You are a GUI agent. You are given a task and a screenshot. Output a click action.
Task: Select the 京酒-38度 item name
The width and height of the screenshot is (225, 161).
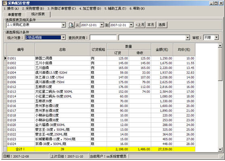(51, 144)
